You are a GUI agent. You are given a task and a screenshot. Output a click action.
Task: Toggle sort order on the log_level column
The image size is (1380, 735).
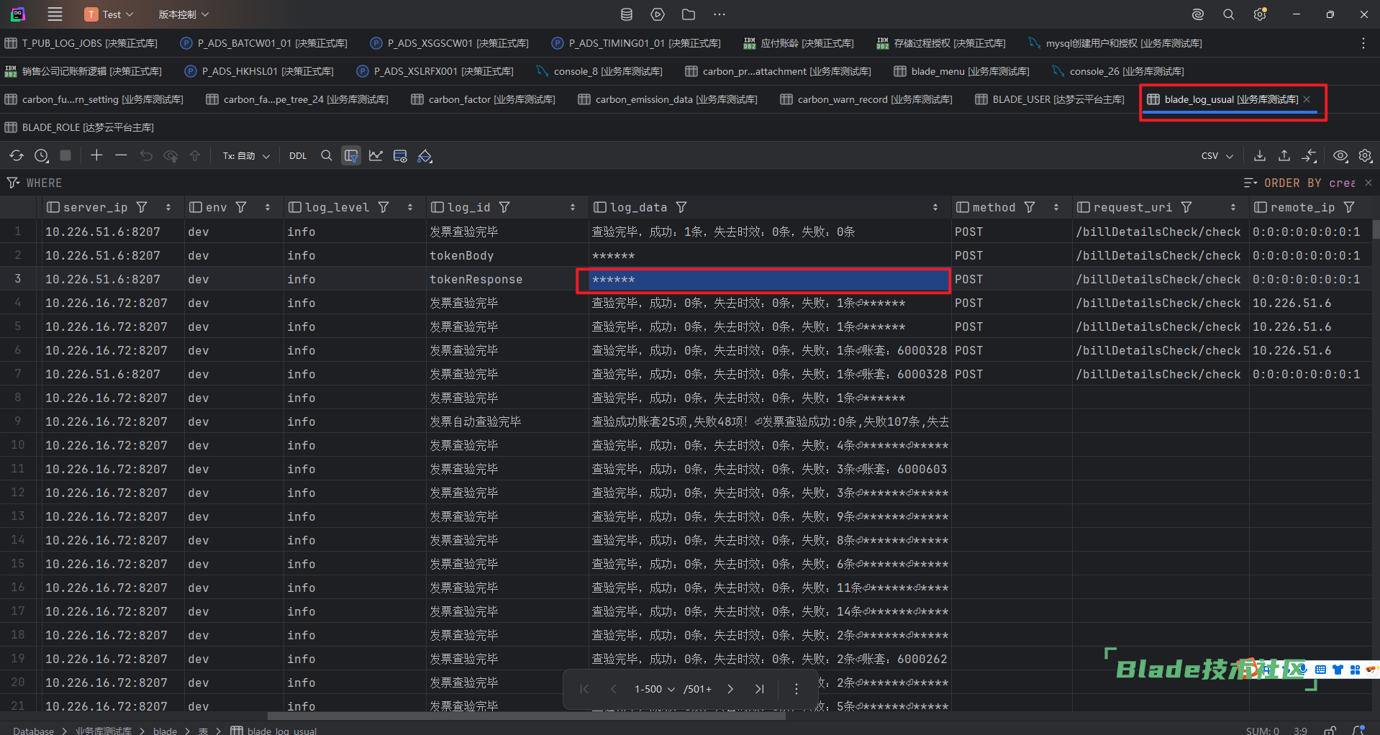click(410, 207)
